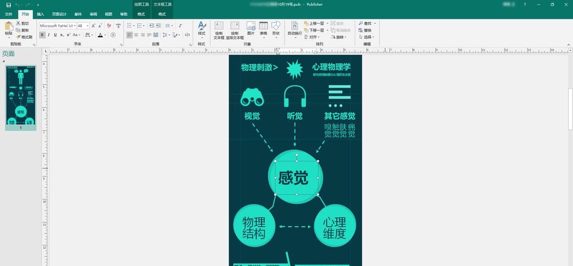Select page 1 thumbnail in navigation pane

pos(21,95)
